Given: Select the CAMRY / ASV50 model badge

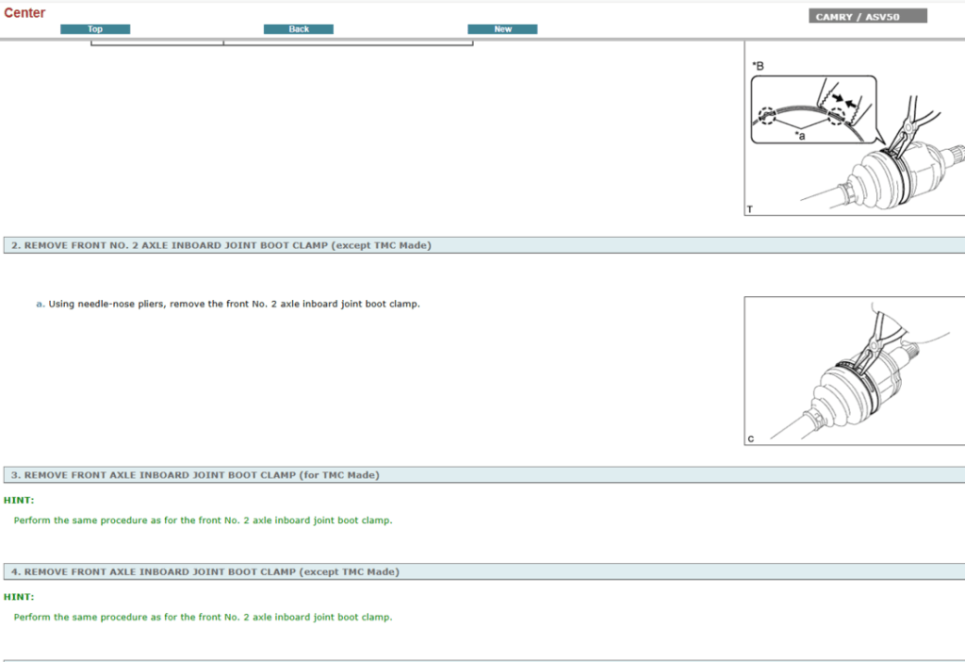Looking at the screenshot, I should click(867, 16).
